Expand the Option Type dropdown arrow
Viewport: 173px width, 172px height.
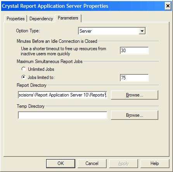pos(142,31)
